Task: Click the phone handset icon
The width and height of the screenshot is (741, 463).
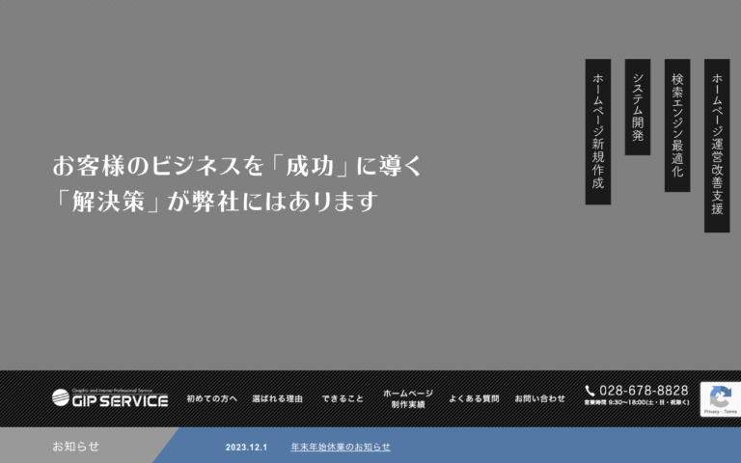Action: click(x=590, y=391)
